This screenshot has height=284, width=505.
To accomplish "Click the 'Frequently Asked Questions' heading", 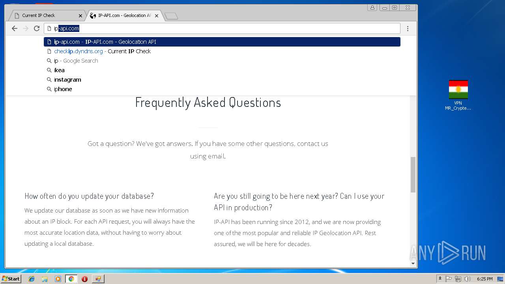I will [208, 102].
